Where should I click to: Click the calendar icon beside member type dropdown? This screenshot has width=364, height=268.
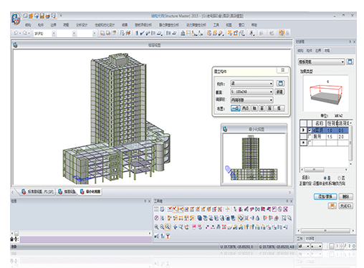coord(280,83)
